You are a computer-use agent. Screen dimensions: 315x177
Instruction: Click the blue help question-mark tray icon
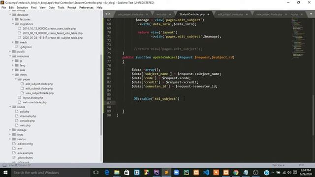267,173
